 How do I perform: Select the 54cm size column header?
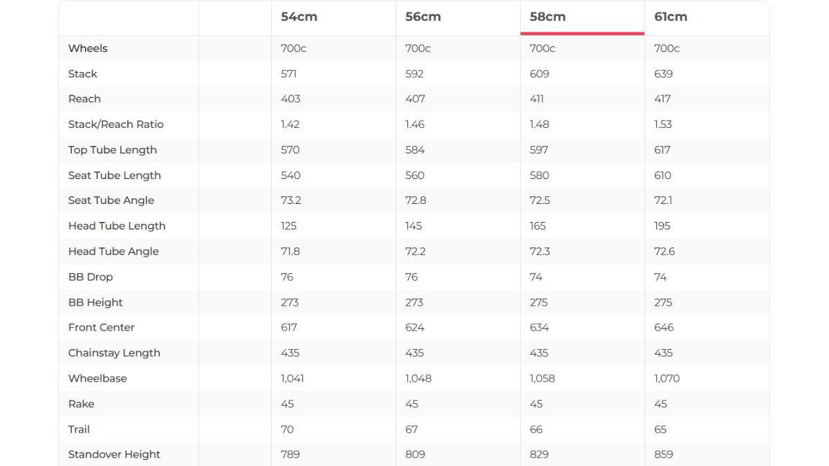[299, 17]
